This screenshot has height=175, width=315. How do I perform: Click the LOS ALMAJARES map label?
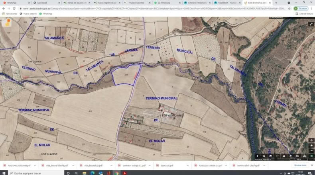[173, 115]
